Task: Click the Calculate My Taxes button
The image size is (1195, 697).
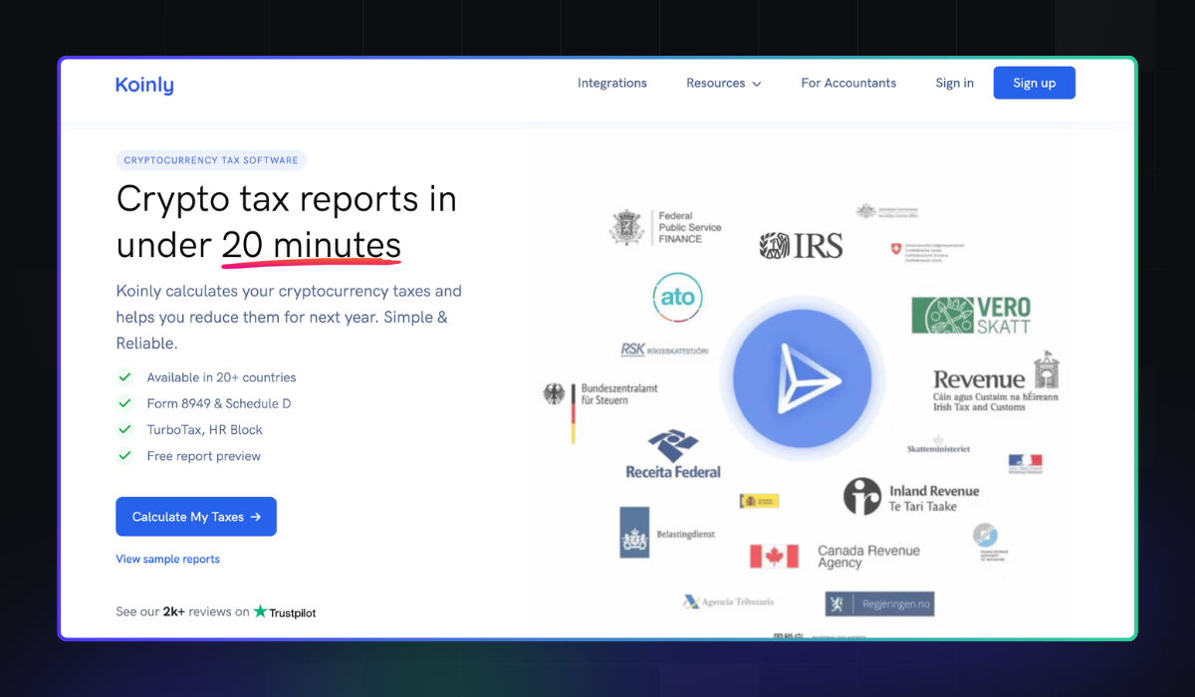Action: tap(196, 517)
